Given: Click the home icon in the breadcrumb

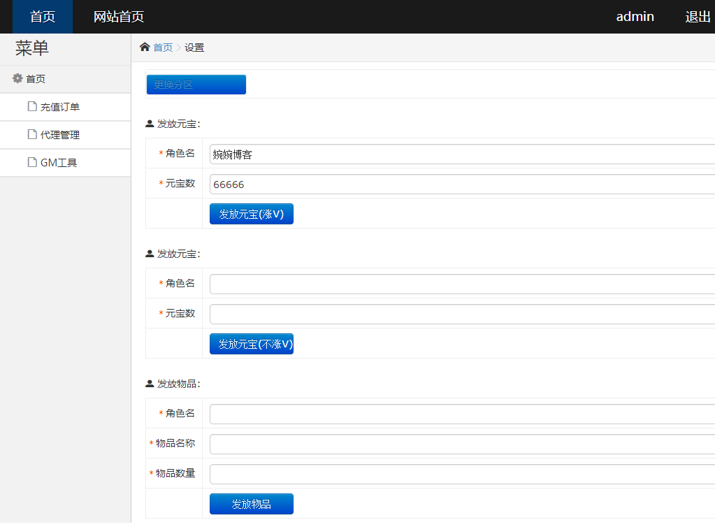Looking at the screenshot, I should (x=145, y=47).
